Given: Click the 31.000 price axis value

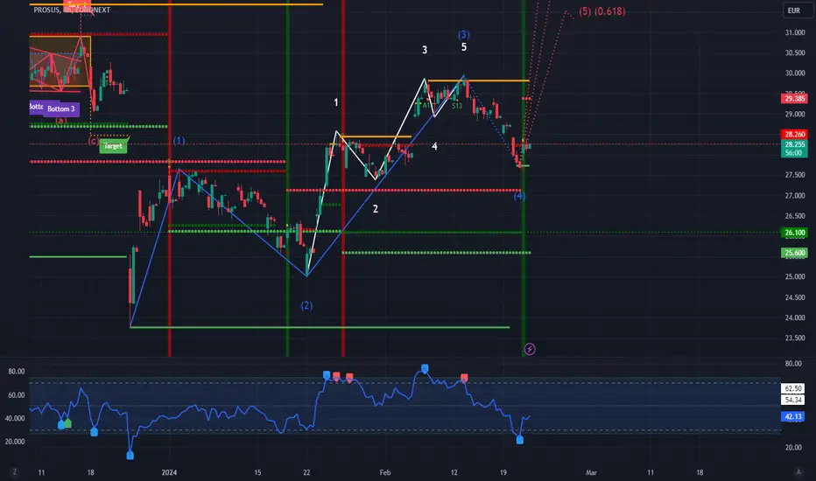Looking at the screenshot, I should click(x=795, y=32).
